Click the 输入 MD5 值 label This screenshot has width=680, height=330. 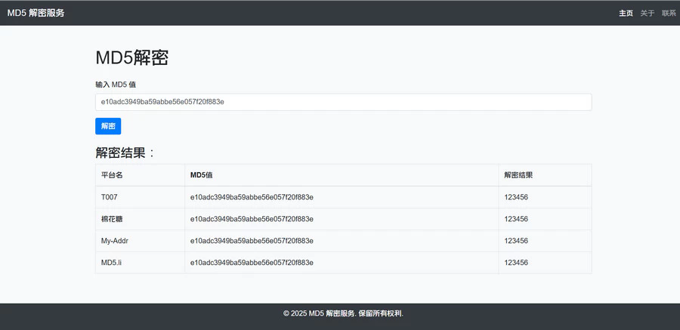115,85
